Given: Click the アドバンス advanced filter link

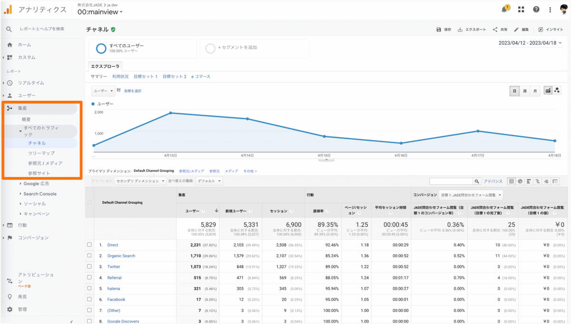Looking at the screenshot, I should tap(493, 181).
